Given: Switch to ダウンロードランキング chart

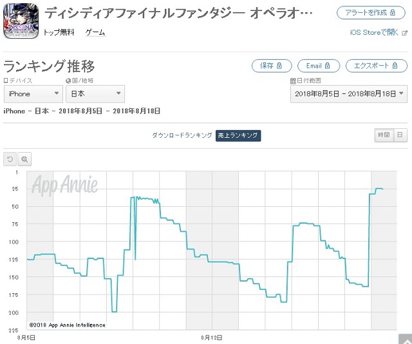Looking at the screenshot, I should [182, 135].
